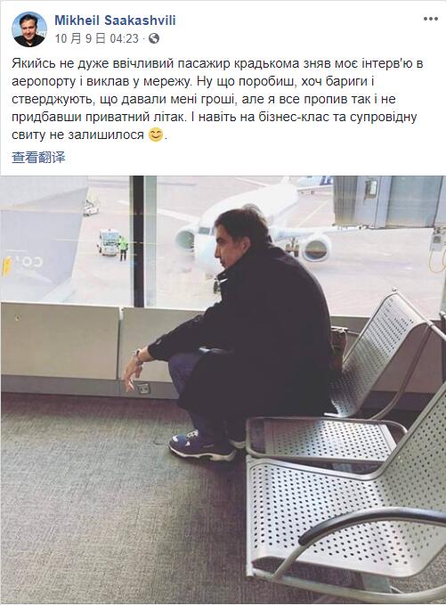Click the worker in the yellow vest outside
This screenshot has height=605, width=446.
coord(123,249)
